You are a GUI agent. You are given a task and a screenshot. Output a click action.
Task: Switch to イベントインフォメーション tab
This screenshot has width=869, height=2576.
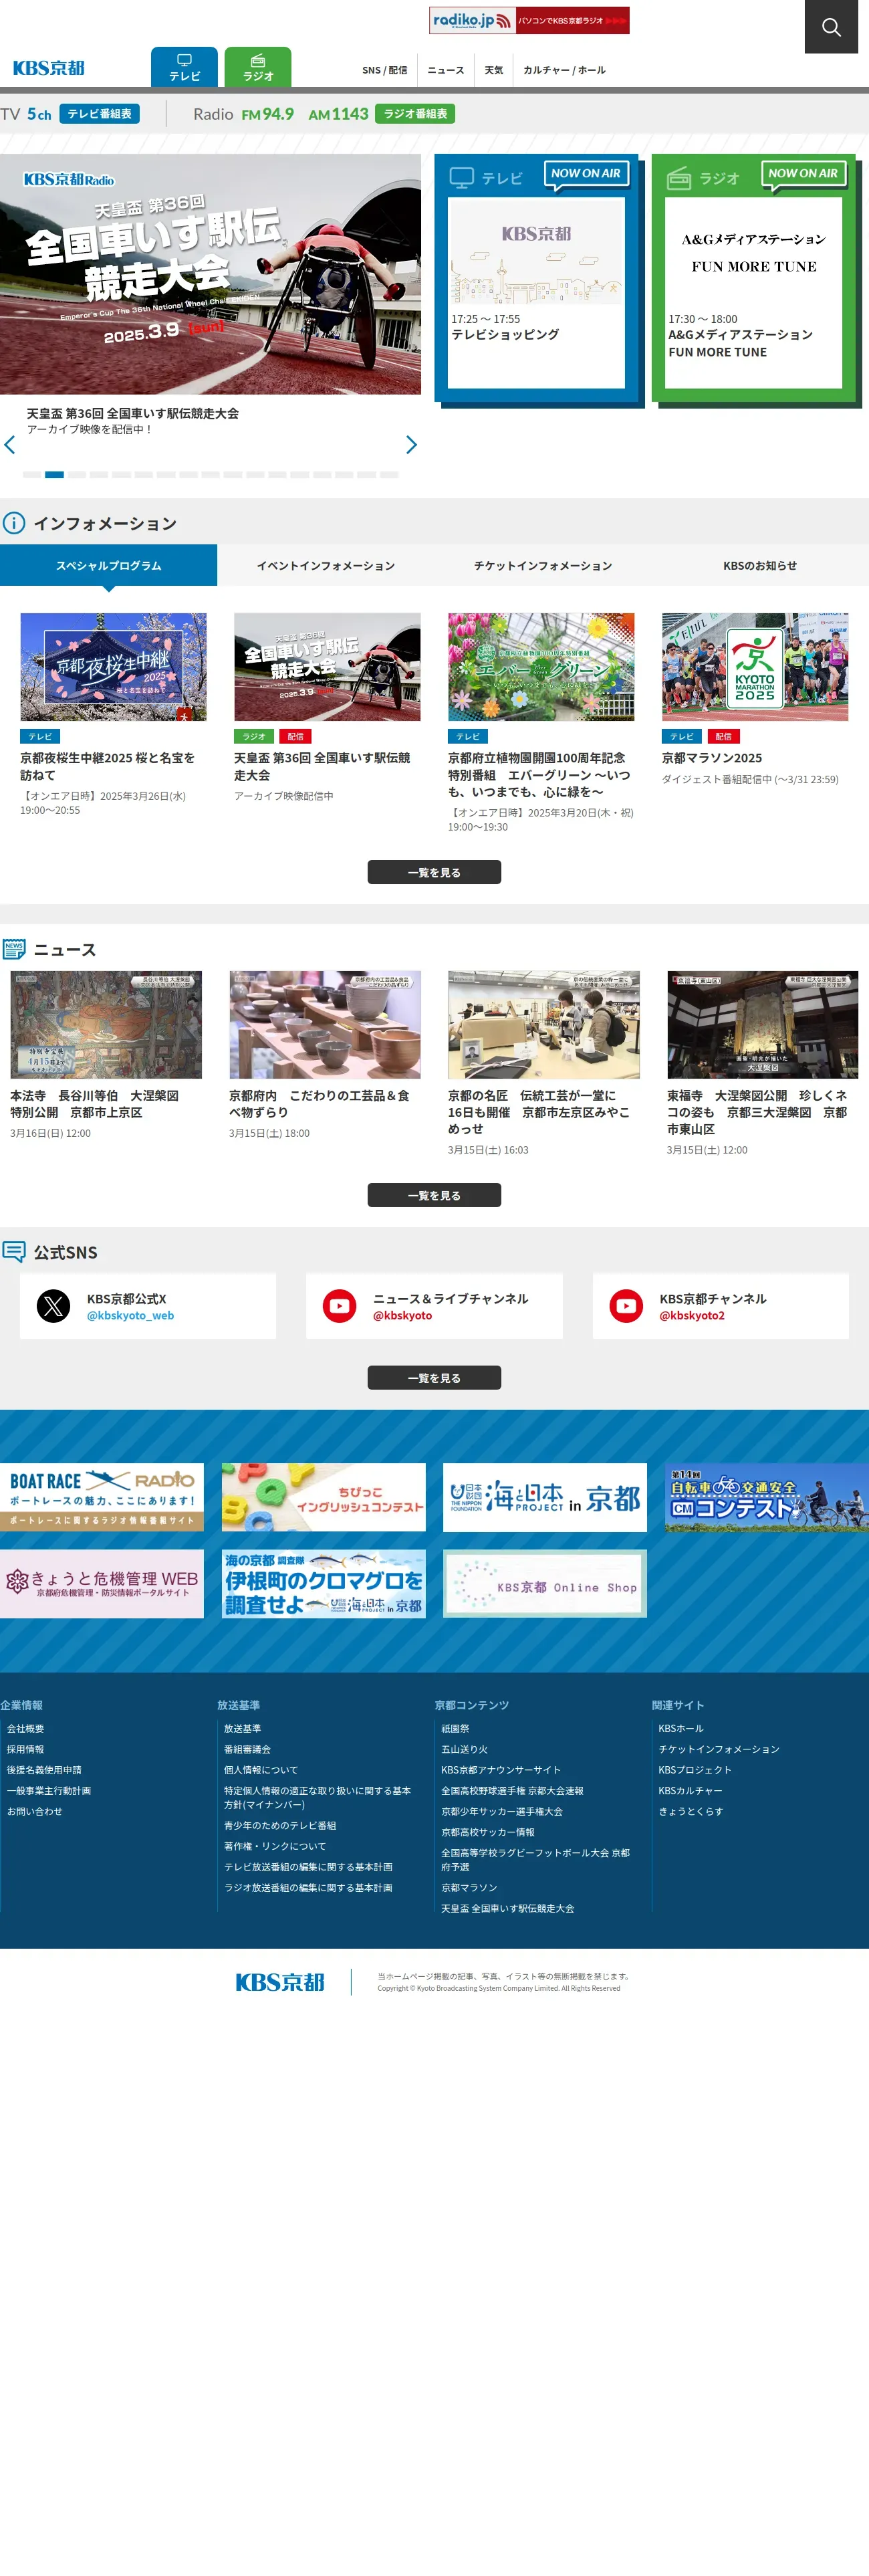tap(326, 565)
